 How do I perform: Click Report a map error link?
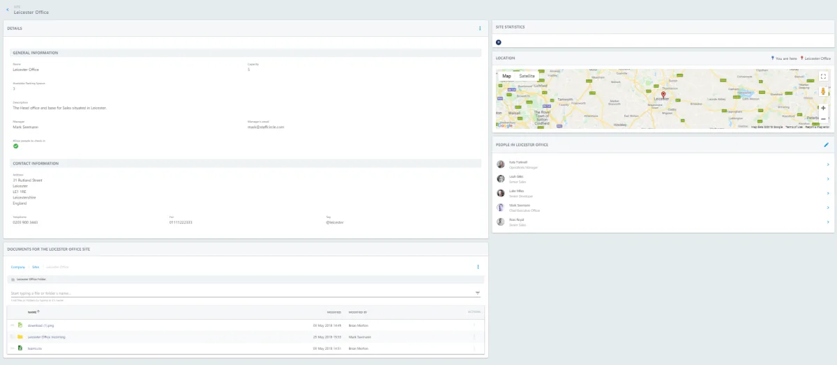817,127
